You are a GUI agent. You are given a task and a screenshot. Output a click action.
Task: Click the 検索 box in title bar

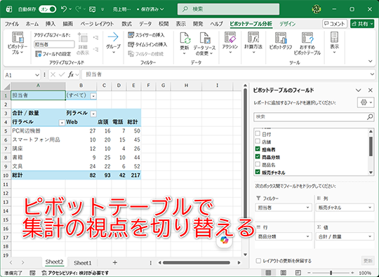[228, 9]
